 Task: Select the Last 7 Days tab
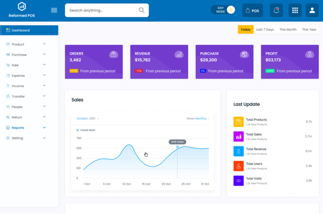pyautogui.click(x=265, y=29)
